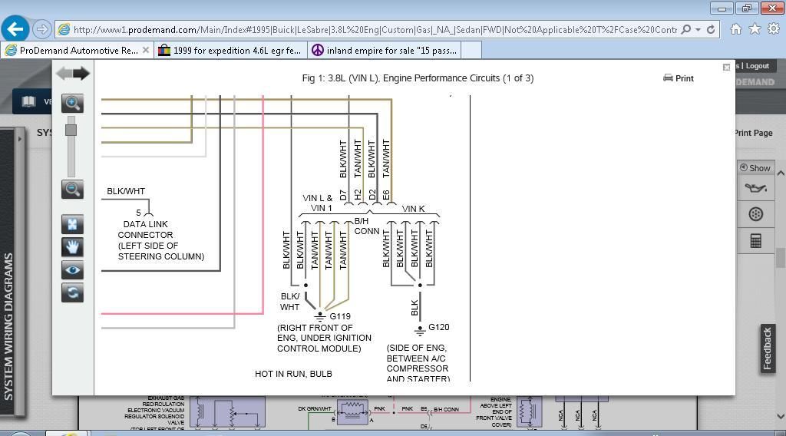
Task: Expand the System Wiring Diagrams side panel
Action: coord(19,139)
